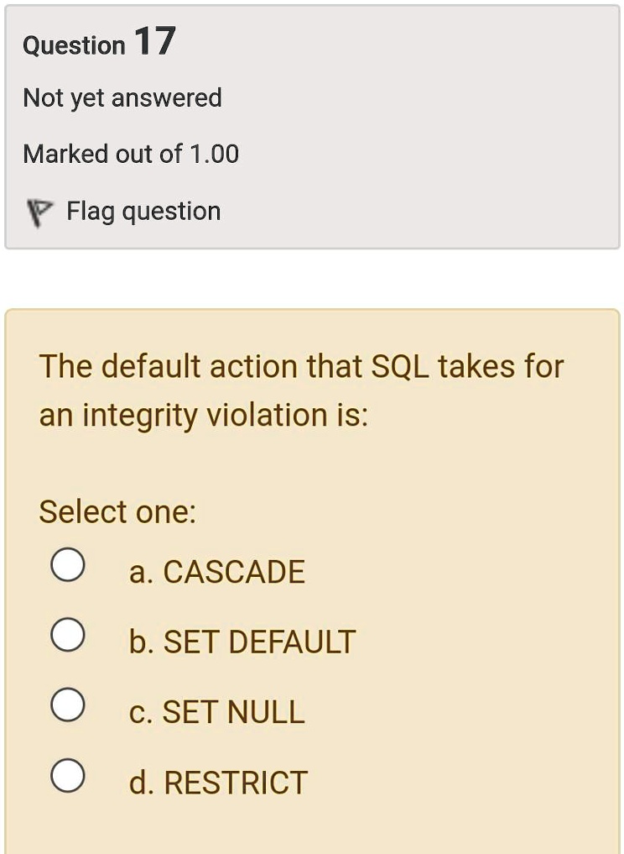Select the radio button for CASCADE
The width and height of the screenshot is (624, 854).
click(x=67, y=565)
